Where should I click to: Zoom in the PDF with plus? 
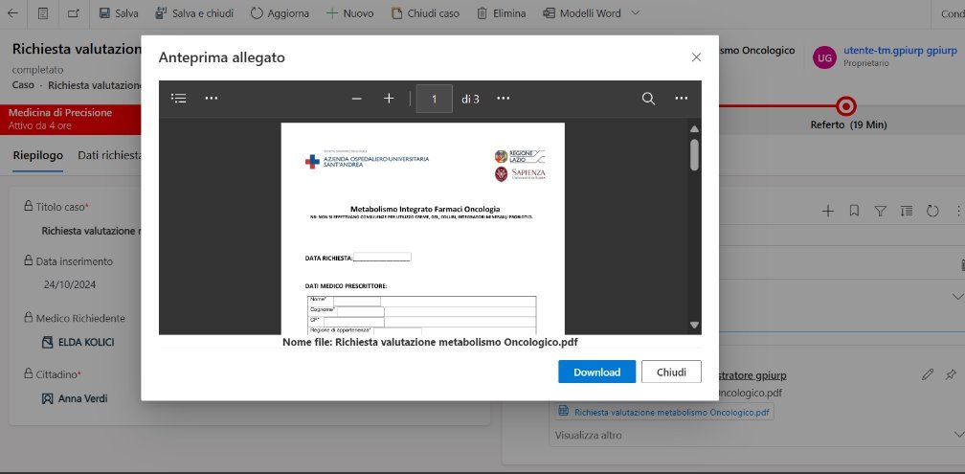pos(389,99)
